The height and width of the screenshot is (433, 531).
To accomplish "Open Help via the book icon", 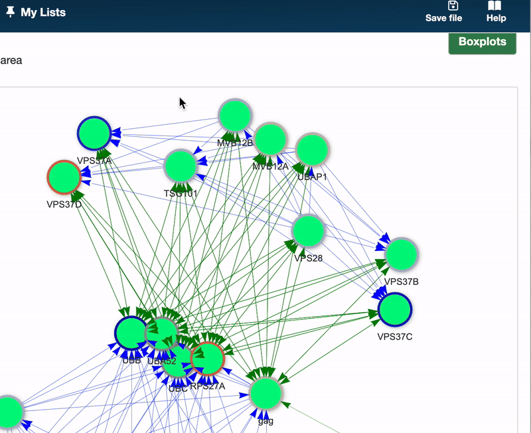I will coord(496,6).
